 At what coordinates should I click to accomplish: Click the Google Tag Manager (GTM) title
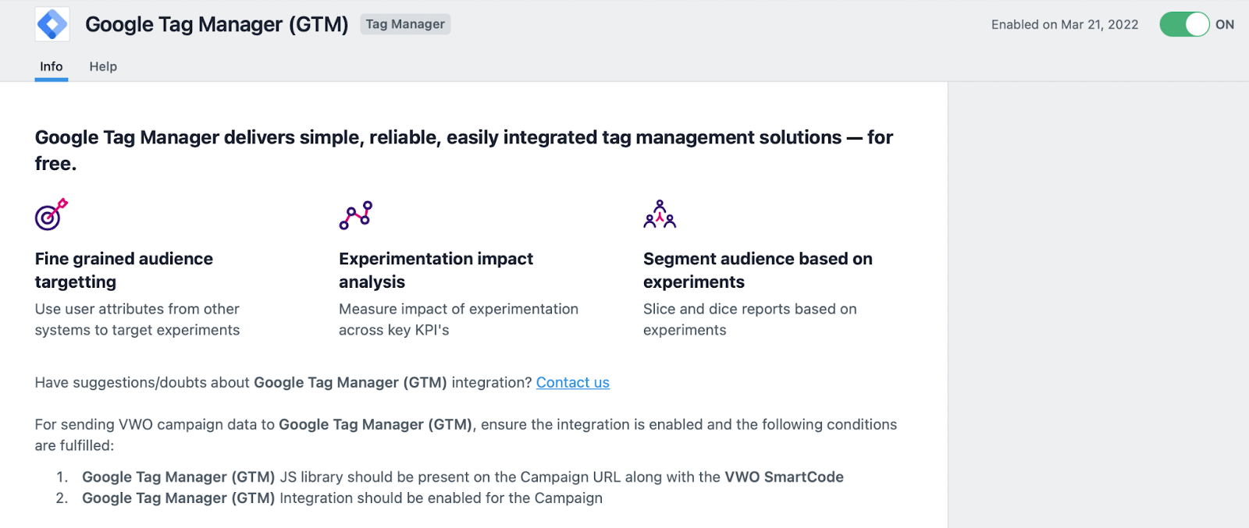tap(217, 24)
